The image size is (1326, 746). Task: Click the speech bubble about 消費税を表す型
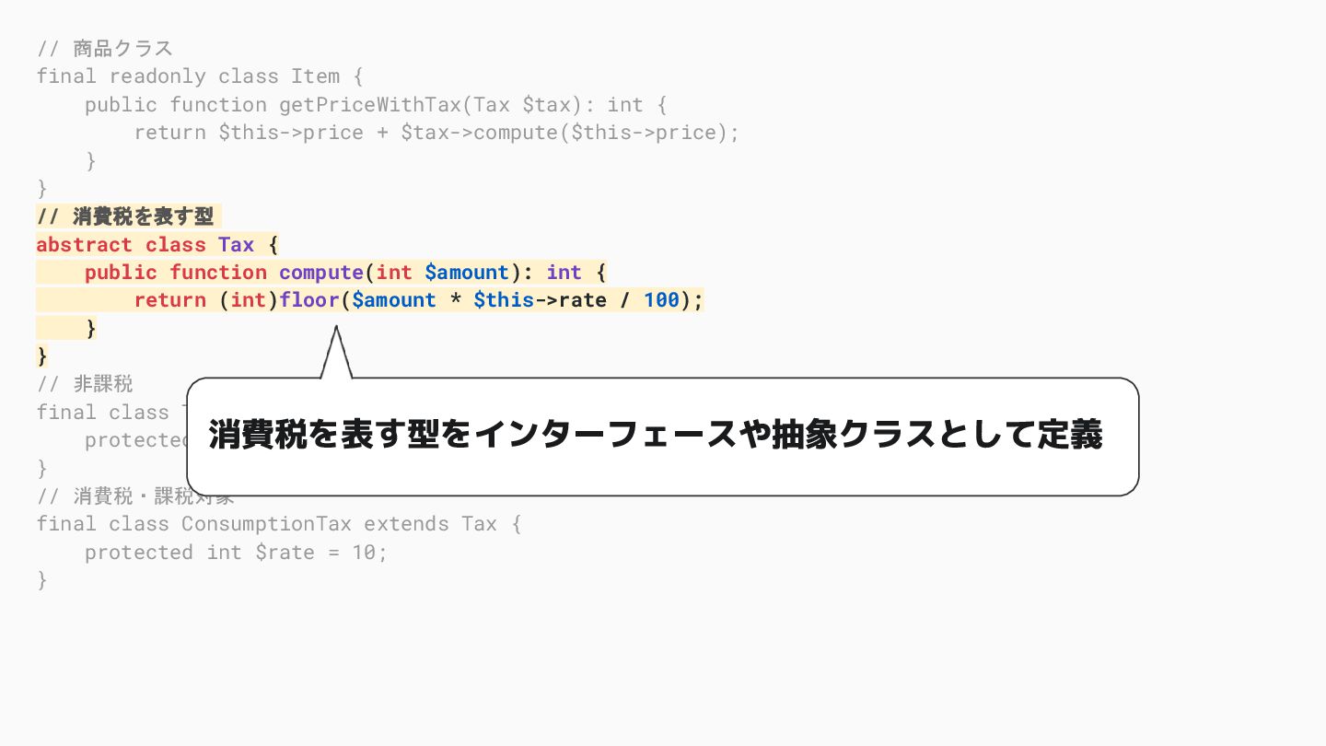tap(663, 437)
